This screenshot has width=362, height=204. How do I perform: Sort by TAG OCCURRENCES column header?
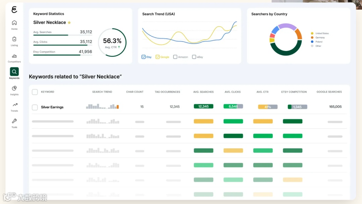pyautogui.click(x=167, y=92)
